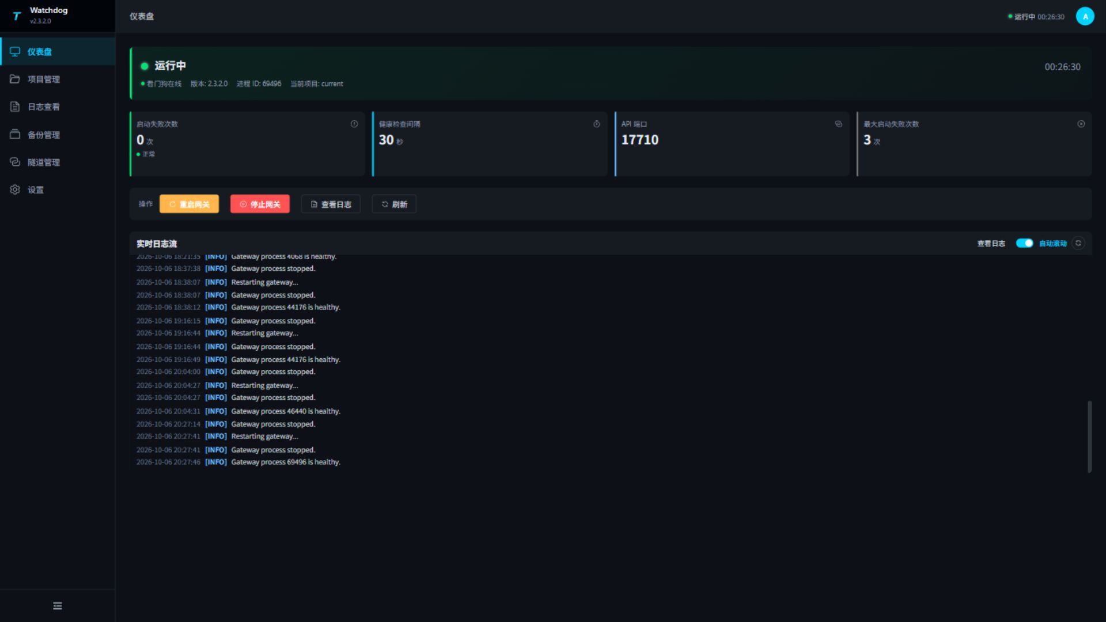Screen dimensions: 1106x622
Task: Open 日志查看 sidebar item
Action: tap(58, 107)
